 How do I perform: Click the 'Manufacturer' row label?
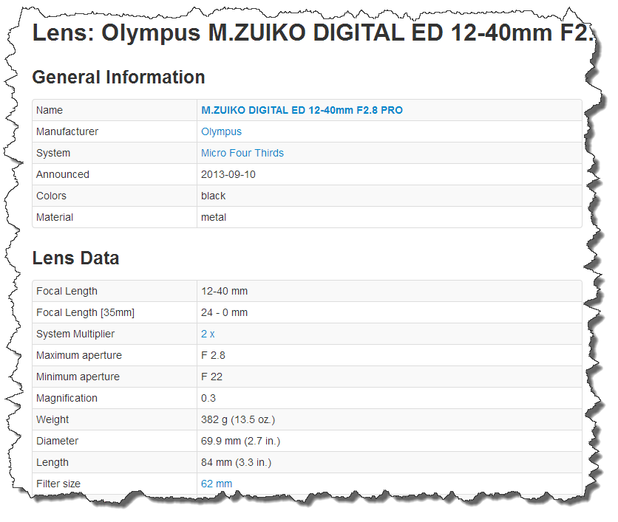coord(67,132)
